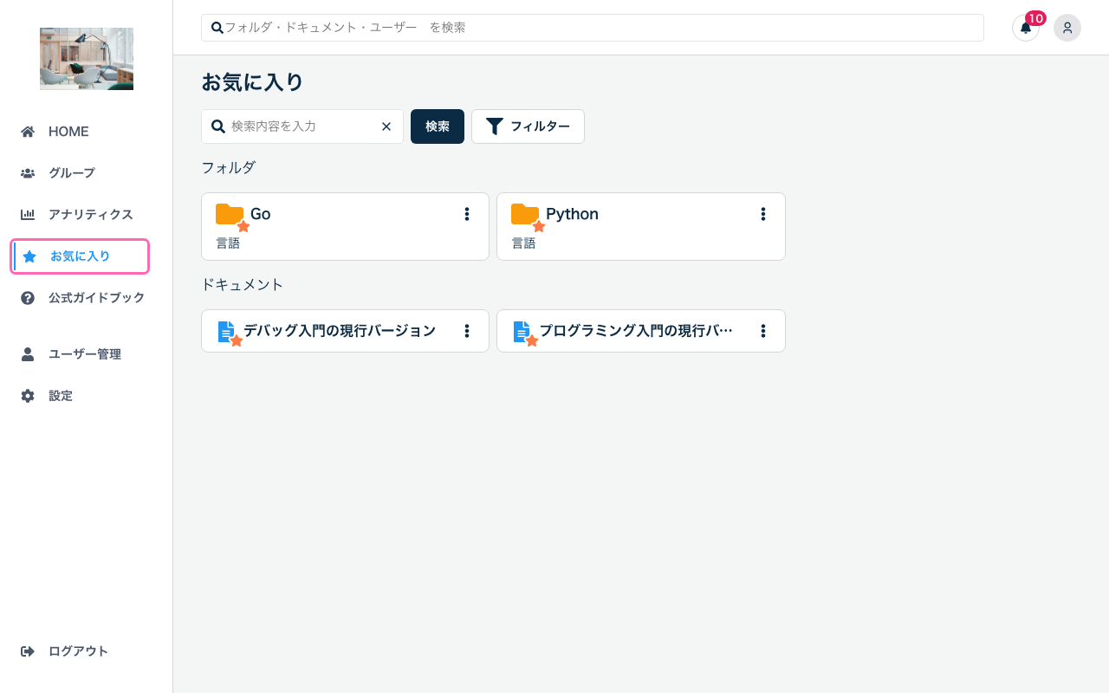
Task: Click the notification bell showing 10
Action: coord(1026,28)
